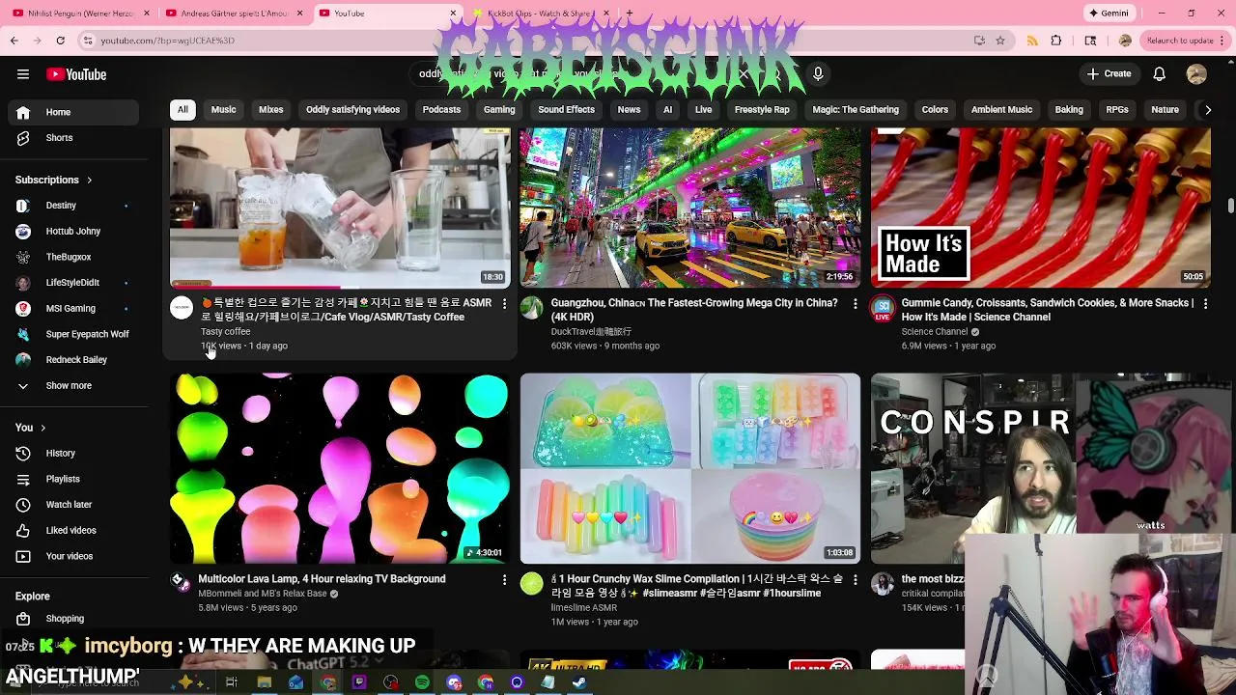Open options menu for Crunchy Wax Slime video
Viewport: 1236px width, 695px height.
(855, 579)
